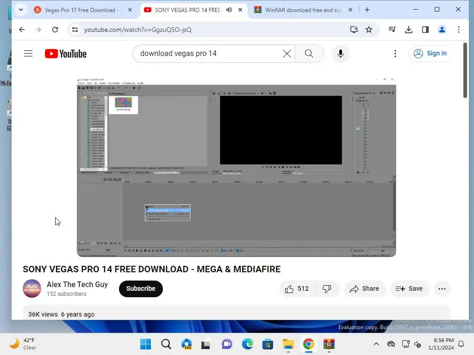474x355 pixels.
Task: Click the address bar URL
Action: pos(138,30)
